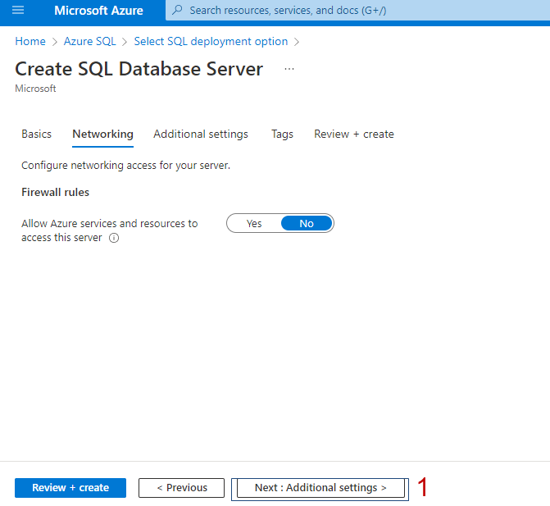Click the Microsoft Azure logo text

[98, 10]
